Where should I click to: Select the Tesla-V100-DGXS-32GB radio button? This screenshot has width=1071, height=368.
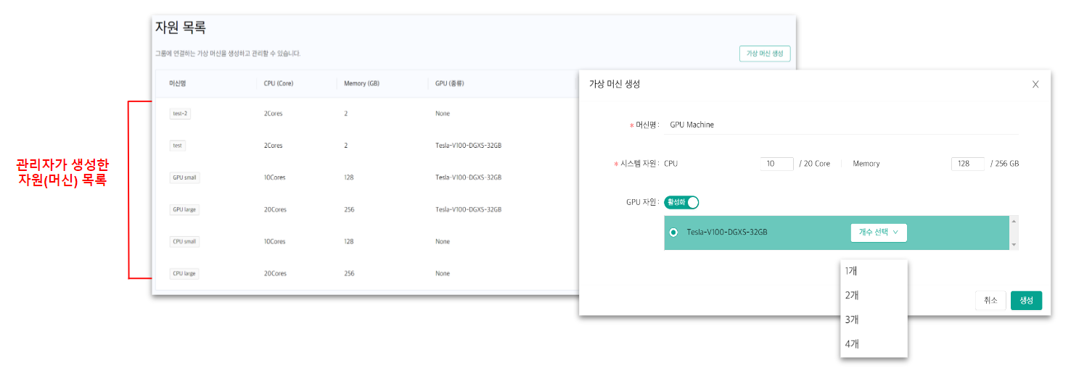pyautogui.click(x=674, y=233)
